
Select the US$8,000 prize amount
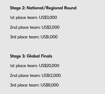click(50, 85)
